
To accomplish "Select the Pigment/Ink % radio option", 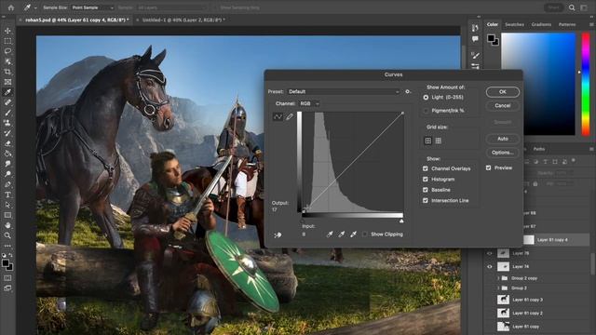I will point(426,111).
